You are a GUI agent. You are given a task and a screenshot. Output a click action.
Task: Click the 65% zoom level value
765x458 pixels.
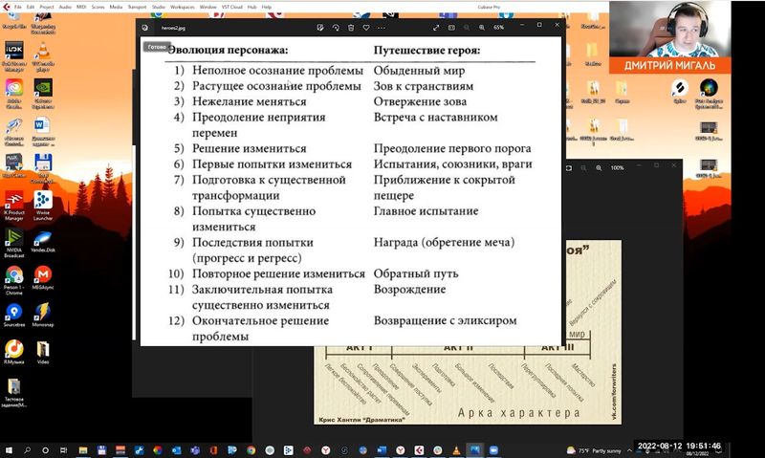tap(498, 28)
